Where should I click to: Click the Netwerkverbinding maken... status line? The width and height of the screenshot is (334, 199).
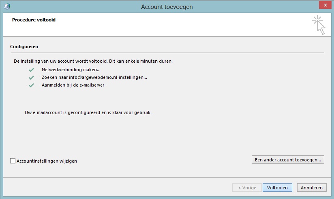pyautogui.click(x=71, y=70)
